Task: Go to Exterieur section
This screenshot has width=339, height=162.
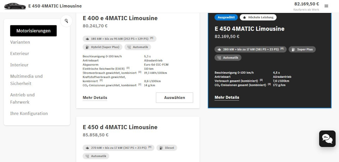Action: pos(19,54)
